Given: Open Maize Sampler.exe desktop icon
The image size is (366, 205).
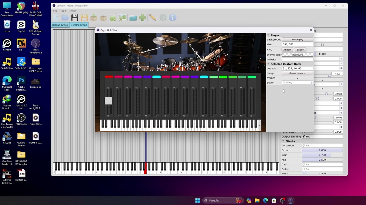Looking at the screenshot, I should 35,46.
